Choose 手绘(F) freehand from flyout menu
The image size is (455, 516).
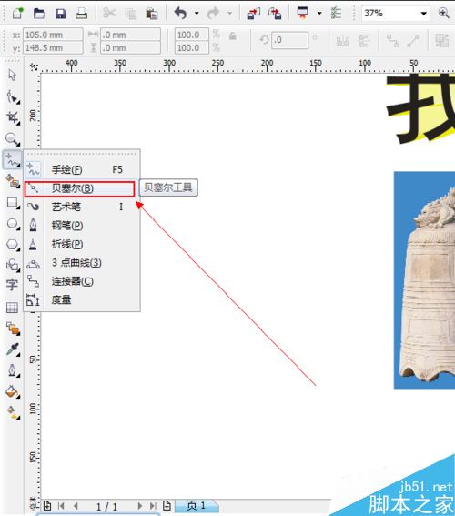(82, 169)
